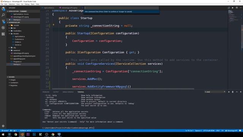243x137 pixels.
Task: Expand the obj folder
Action: (23, 48)
